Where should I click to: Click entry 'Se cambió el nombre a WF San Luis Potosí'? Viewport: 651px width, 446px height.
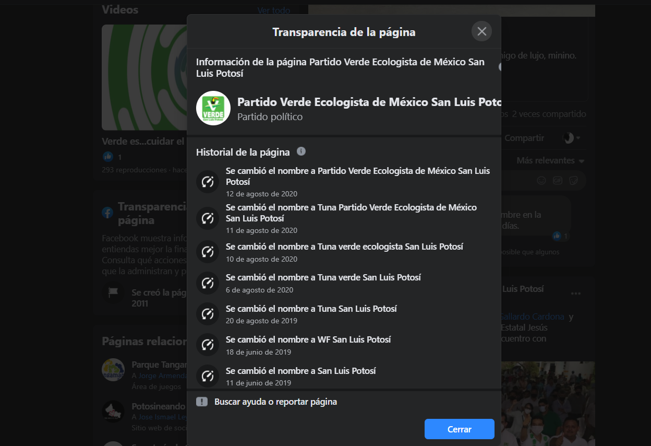click(308, 339)
